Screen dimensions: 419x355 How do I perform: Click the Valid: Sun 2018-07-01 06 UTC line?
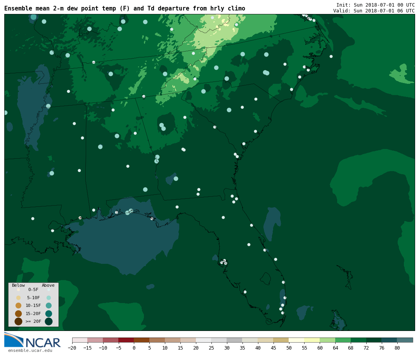pyautogui.click(x=374, y=11)
